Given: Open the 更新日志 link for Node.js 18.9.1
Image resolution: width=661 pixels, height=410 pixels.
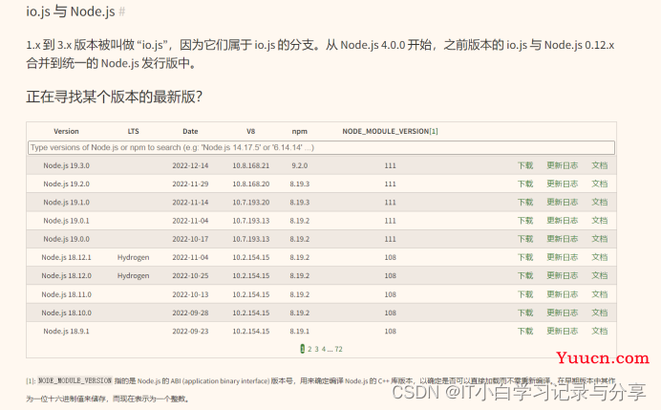Looking at the screenshot, I should click(562, 331).
